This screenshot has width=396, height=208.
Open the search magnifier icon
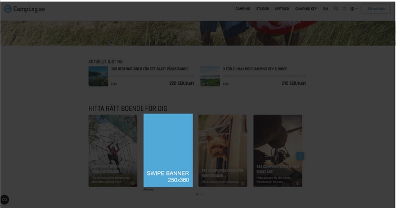click(336, 8)
